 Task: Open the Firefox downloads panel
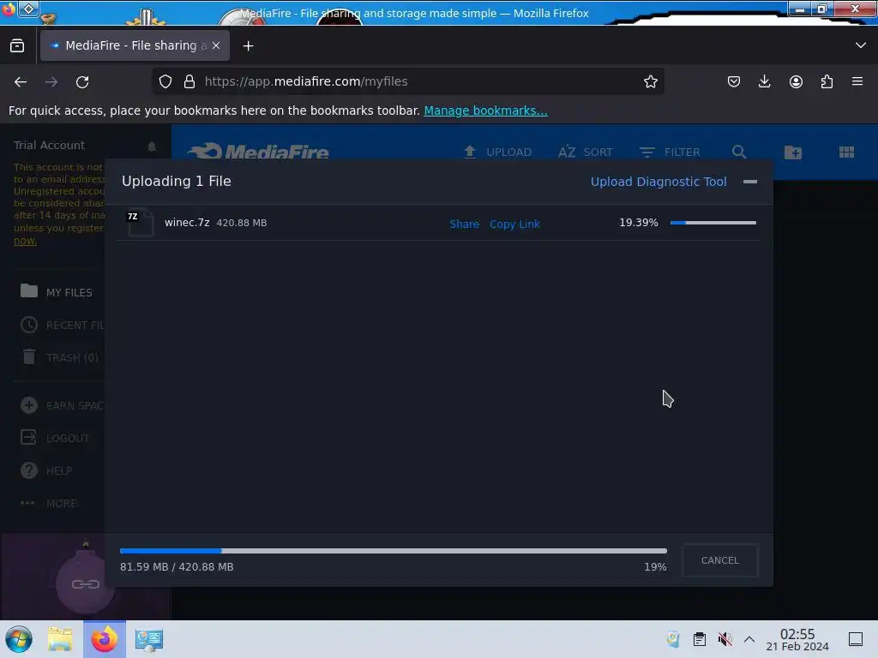click(x=764, y=81)
